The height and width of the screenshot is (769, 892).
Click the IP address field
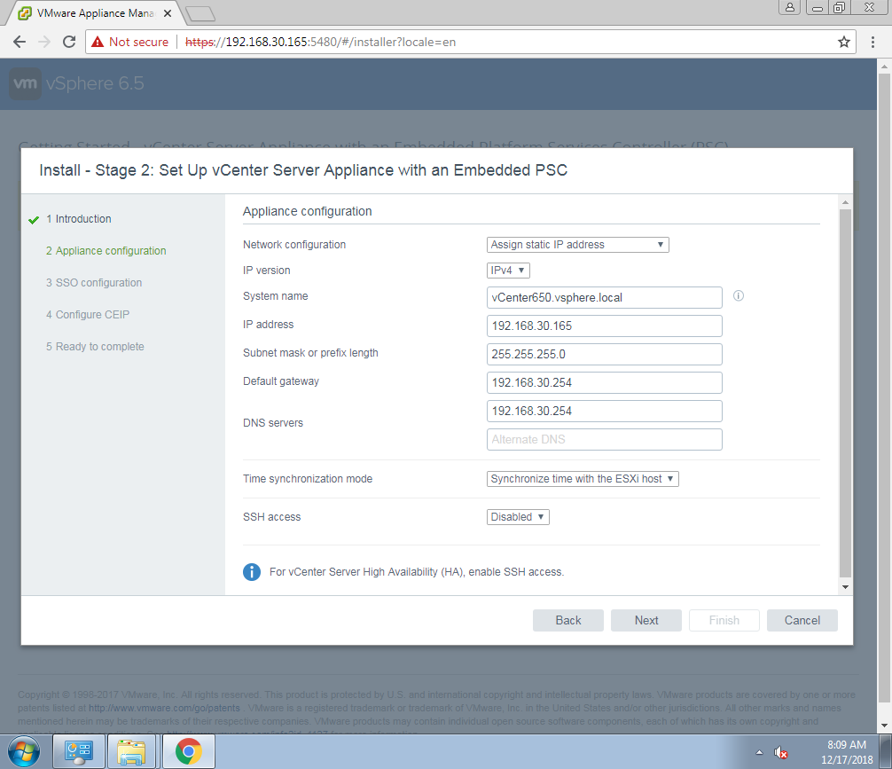604,326
